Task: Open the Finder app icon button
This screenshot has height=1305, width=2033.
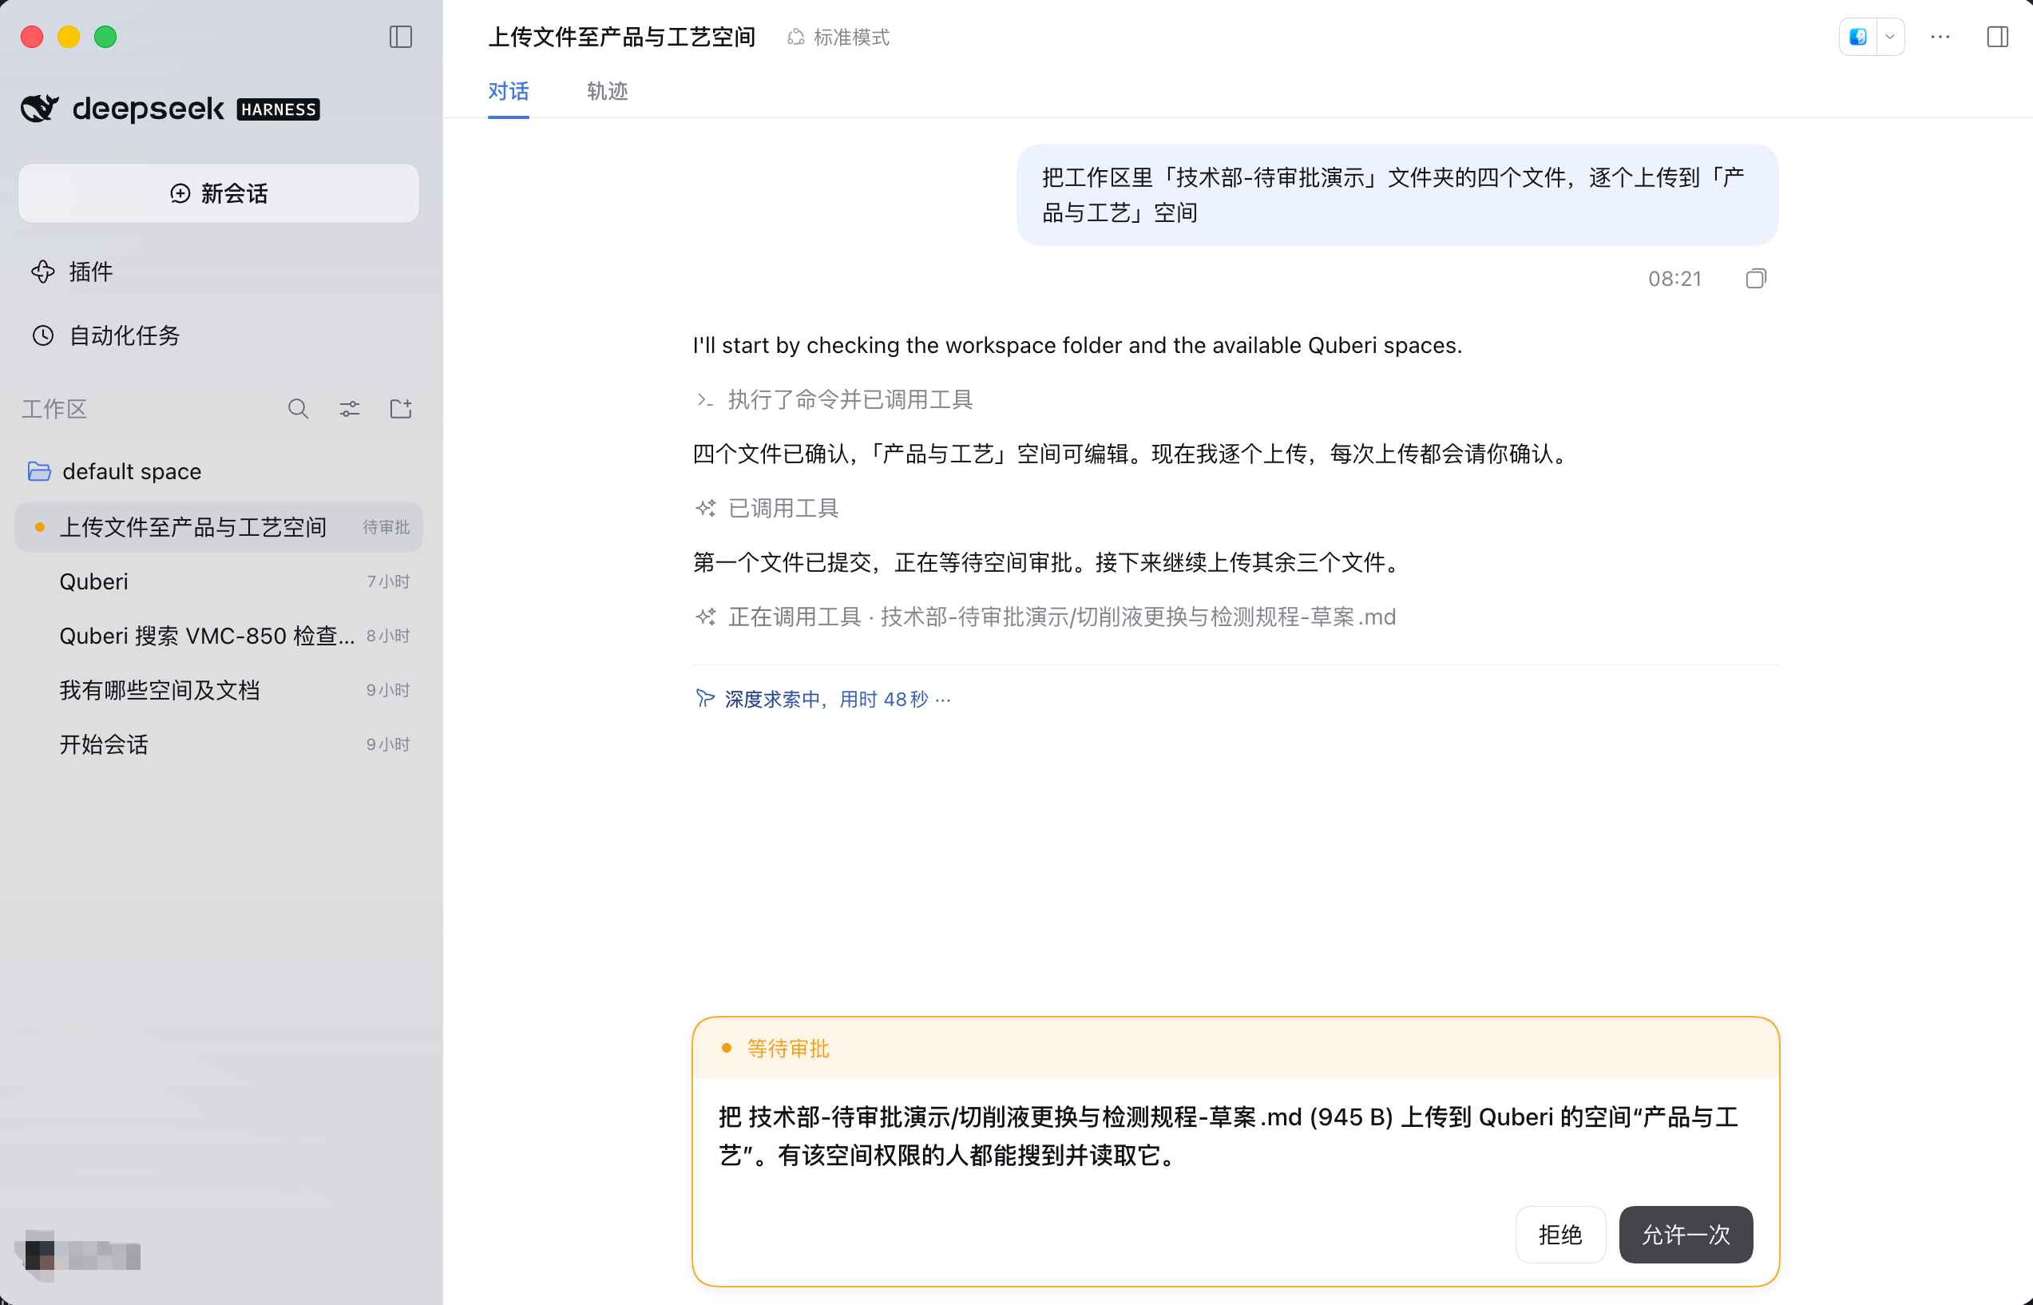Action: [x=1858, y=38]
